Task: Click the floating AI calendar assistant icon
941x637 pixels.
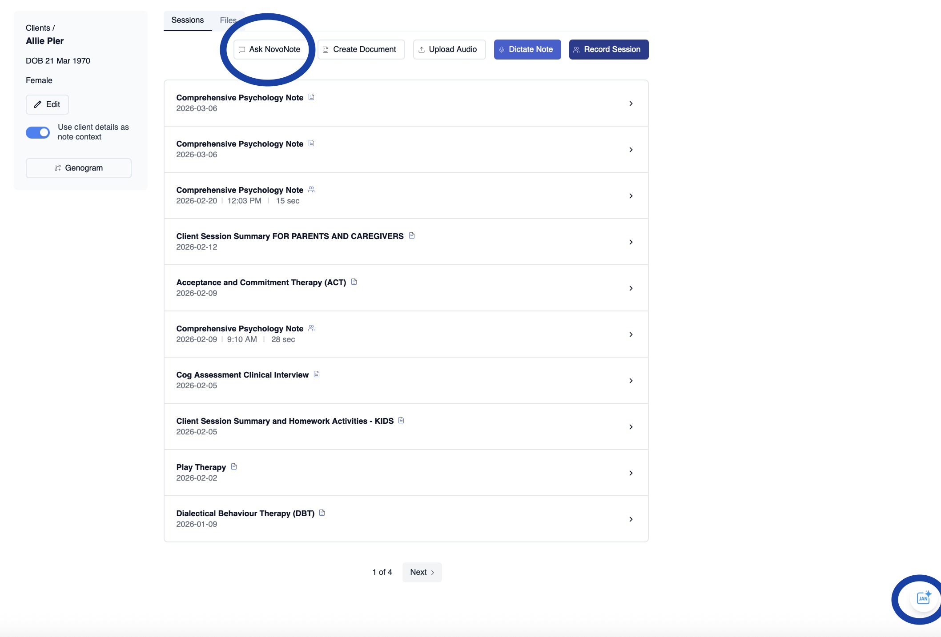Action: point(924,598)
